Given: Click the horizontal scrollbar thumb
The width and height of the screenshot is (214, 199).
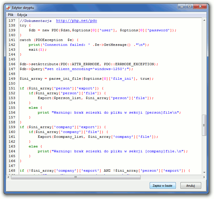Looking at the screenshot, I should click(x=76, y=177).
